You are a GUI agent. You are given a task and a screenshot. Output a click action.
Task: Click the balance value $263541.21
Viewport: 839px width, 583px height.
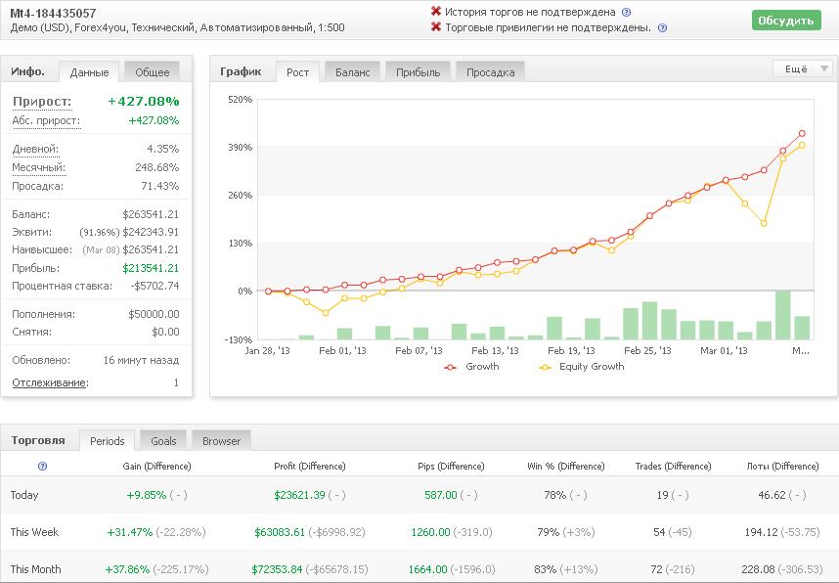[151, 214]
